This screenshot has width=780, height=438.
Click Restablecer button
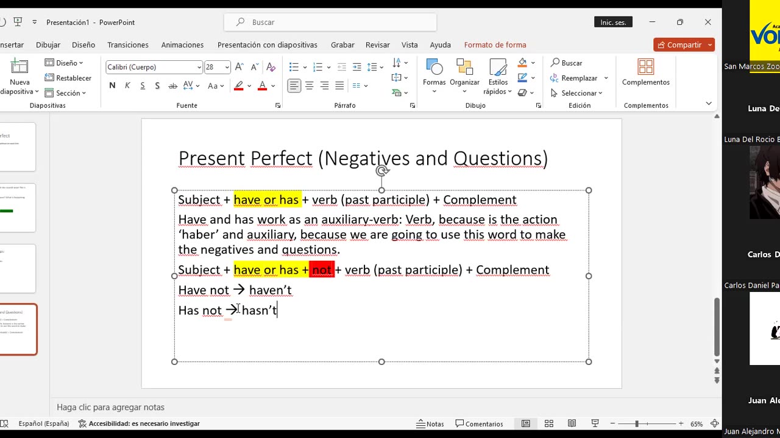[68, 78]
